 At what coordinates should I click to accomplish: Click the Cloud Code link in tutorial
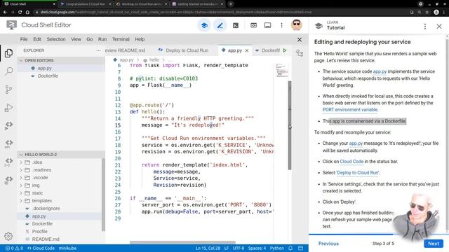pos(351,162)
